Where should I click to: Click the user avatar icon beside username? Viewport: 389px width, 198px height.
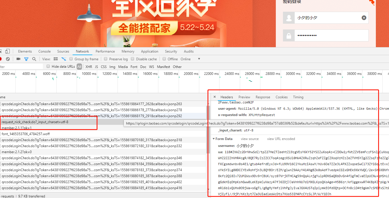(x=289, y=18)
